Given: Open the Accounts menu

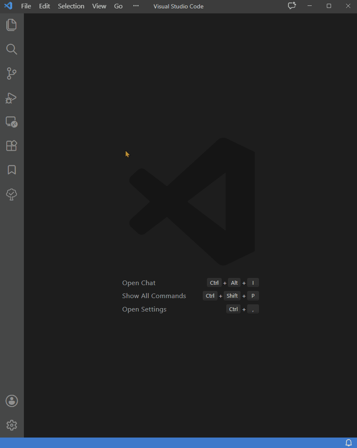Looking at the screenshot, I should point(12,401).
